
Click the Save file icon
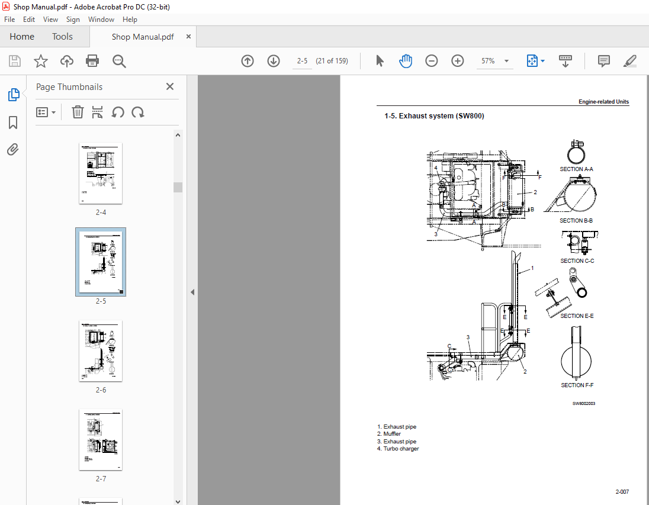click(x=14, y=61)
